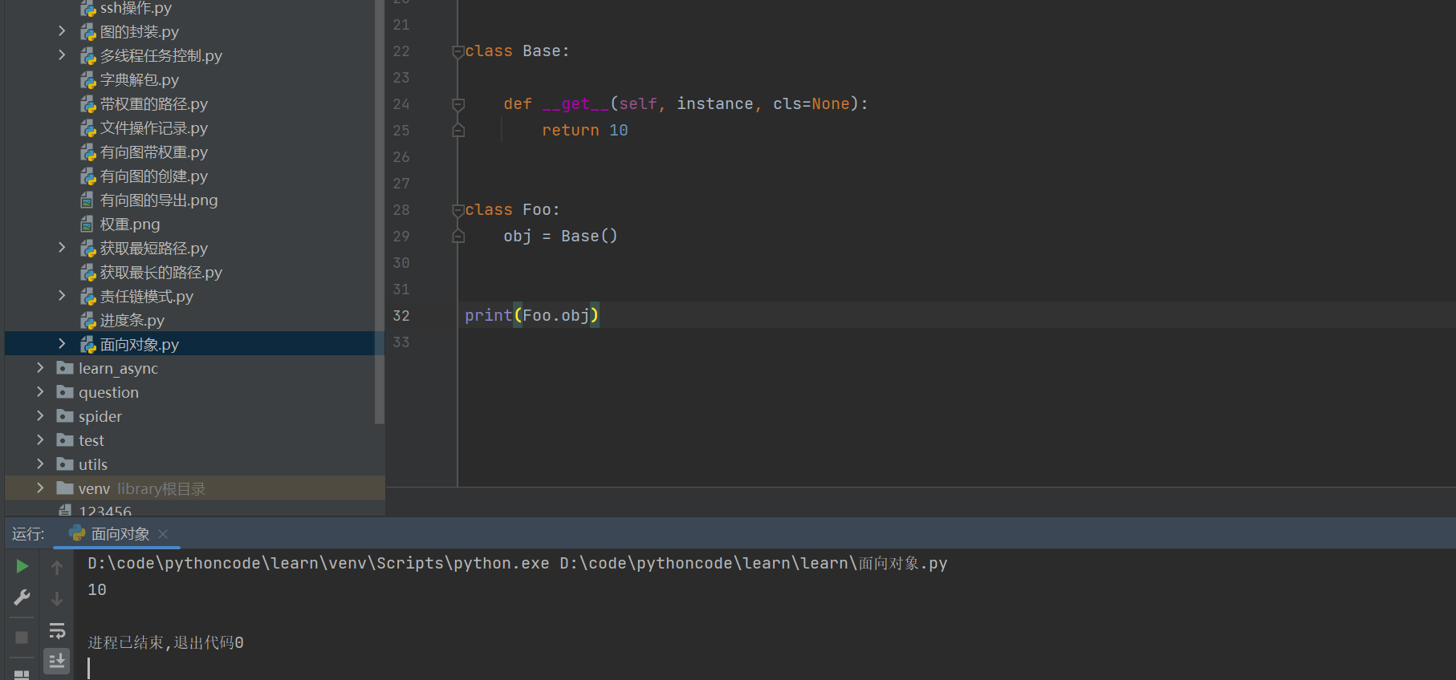This screenshot has height=680, width=1456.
Task: Expand the learn_async folder
Action: coord(40,368)
